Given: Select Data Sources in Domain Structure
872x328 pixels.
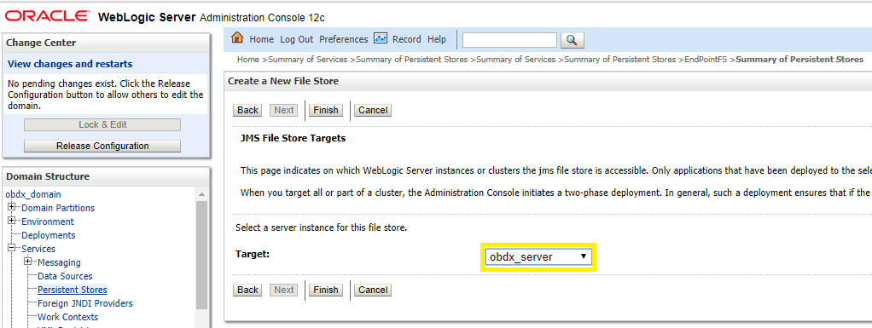Looking at the screenshot, I should [65, 276].
